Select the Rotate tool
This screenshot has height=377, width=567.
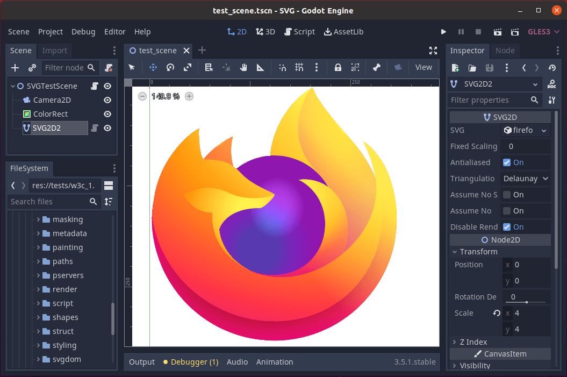click(170, 68)
